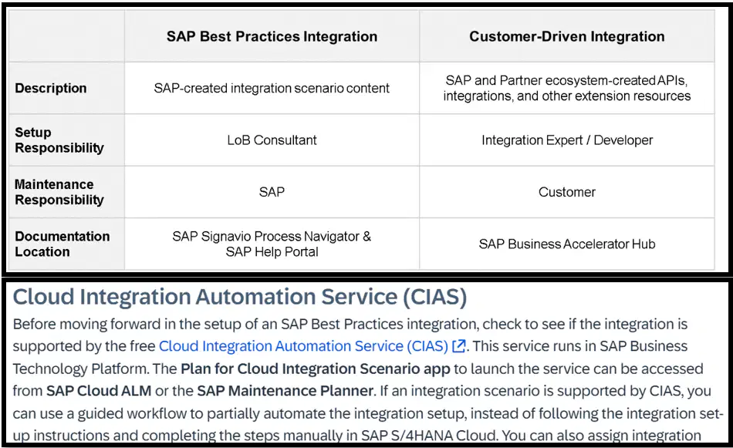
Task: Select the Customer-Driven Integration column header
Action: tap(566, 36)
